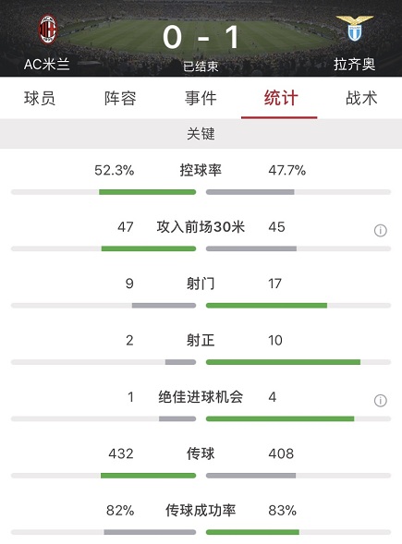Image resolution: width=402 pixels, height=544 pixels.
Task: Switch to the 球员 tab
Action: click(40, 98)
